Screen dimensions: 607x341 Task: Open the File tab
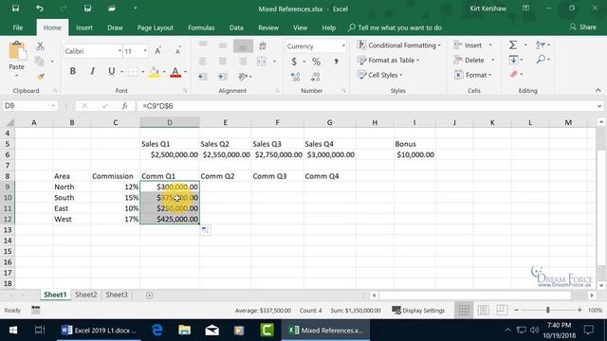(x=18, y=27)
